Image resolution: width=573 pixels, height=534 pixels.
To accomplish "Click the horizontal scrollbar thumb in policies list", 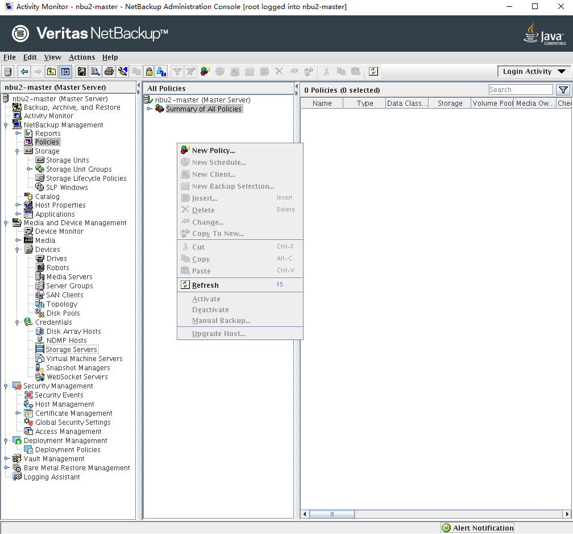I will [x=332, y=514].
